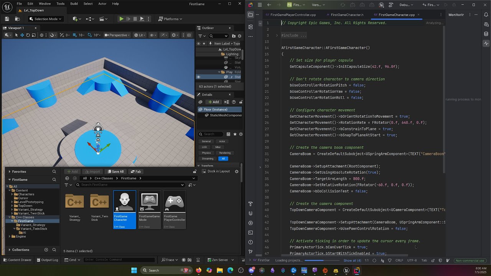
Task: Open Rider notifications bell icon
Action: [x=486, y=15]
